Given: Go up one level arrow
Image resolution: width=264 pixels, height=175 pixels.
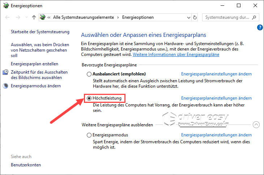Looking at the screenshot, I should (34, 17).
